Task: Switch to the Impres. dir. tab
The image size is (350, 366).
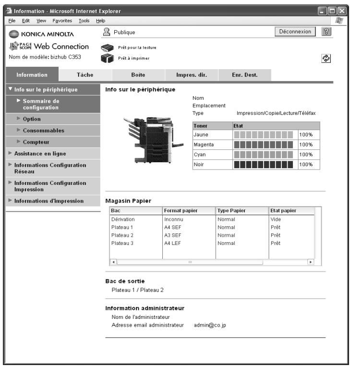Action: (x=192, y=75)
